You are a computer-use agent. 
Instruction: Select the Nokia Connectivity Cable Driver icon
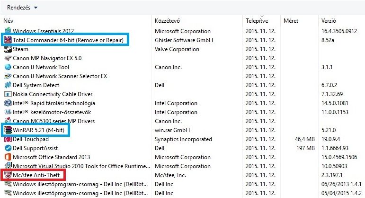coord(8,94)
